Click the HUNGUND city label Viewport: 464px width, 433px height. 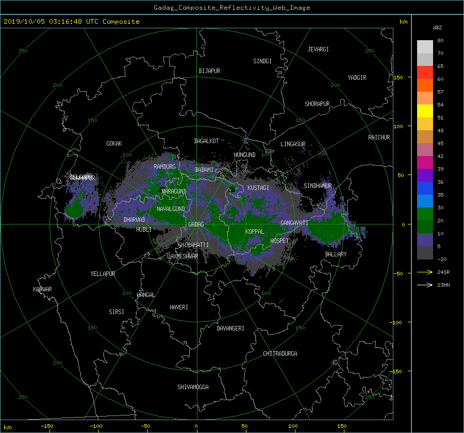(x=244, y=155)
